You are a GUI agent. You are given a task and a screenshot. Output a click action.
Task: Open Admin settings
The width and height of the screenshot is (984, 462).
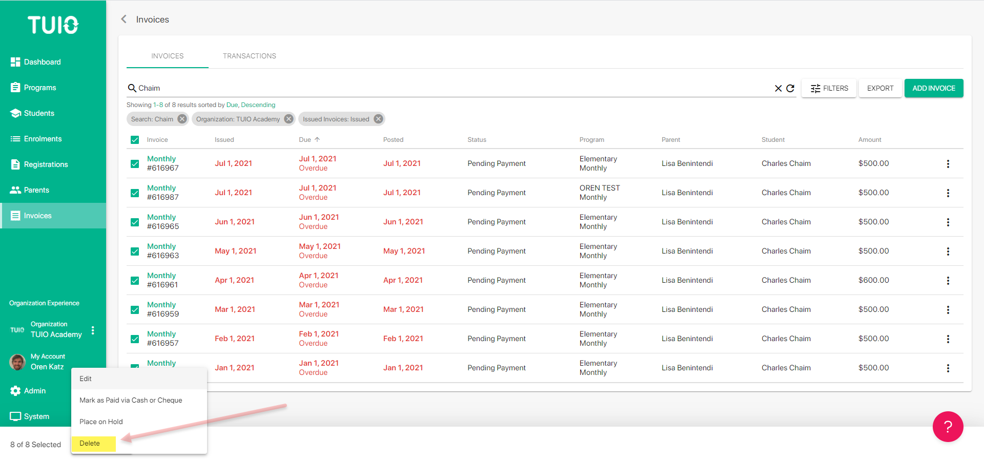pyautogui.click(x=28, y=391)
